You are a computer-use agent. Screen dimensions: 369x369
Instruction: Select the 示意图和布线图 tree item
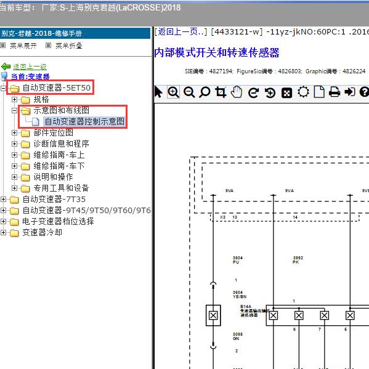pos(61,110)
